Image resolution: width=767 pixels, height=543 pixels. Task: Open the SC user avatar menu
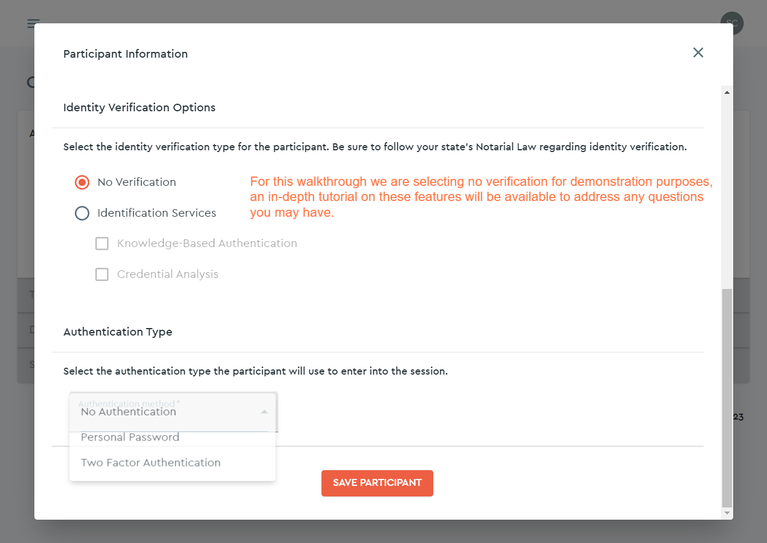(731, 23)
